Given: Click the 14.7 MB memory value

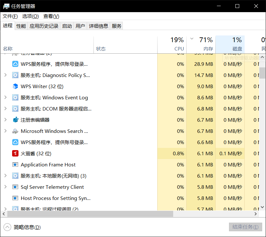Looking at the screenshot, I should coord(203,75).
